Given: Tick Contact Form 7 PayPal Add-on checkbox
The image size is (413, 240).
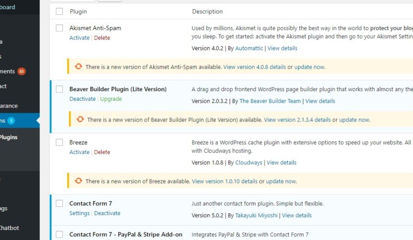Looking at the screenshot, I should tap(59, 234).
